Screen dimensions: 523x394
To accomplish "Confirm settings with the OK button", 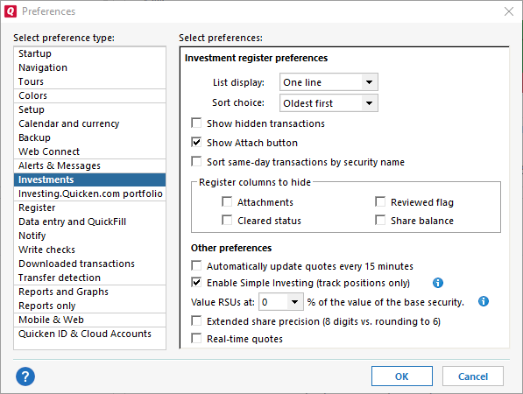I will 402,376.
